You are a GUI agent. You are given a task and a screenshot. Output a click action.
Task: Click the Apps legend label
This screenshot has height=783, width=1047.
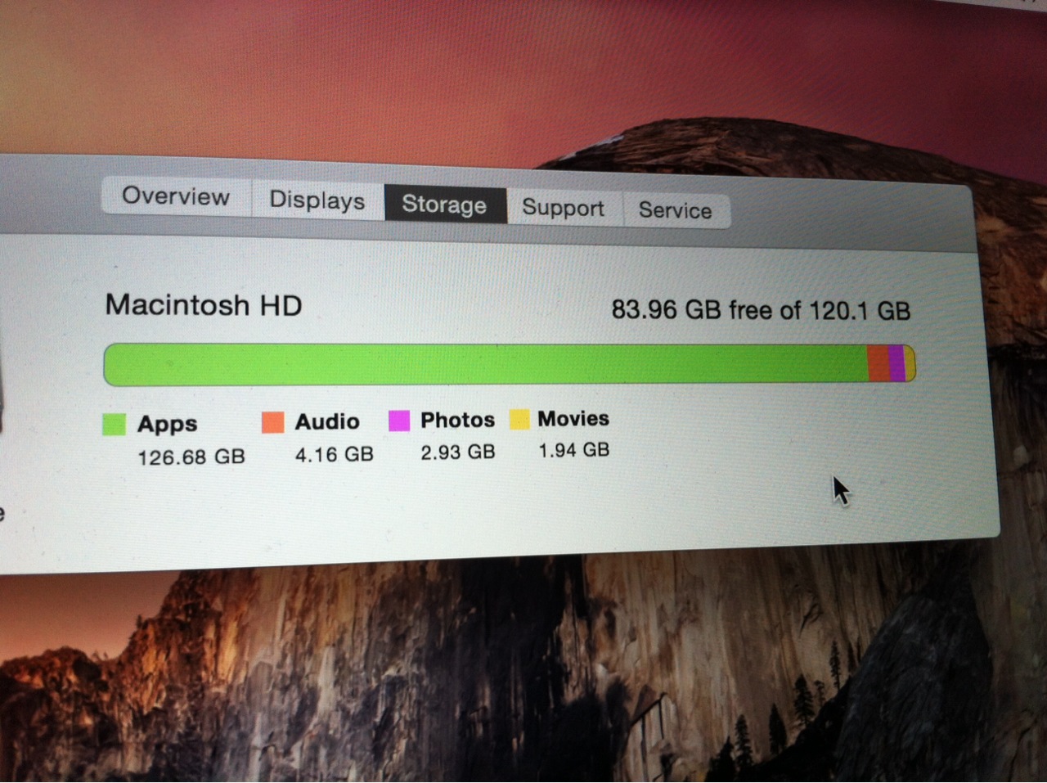[168, 424]
